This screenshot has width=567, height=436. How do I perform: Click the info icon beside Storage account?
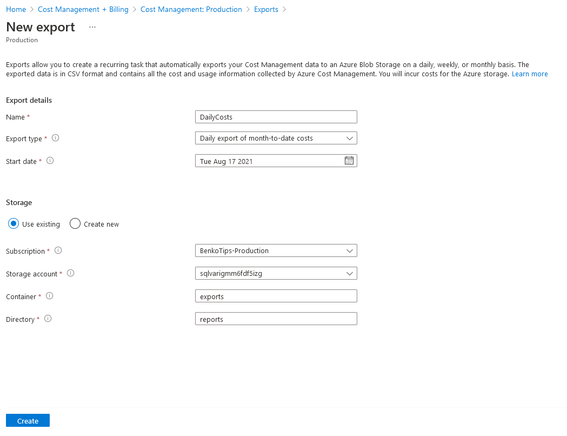coord(70,273)
